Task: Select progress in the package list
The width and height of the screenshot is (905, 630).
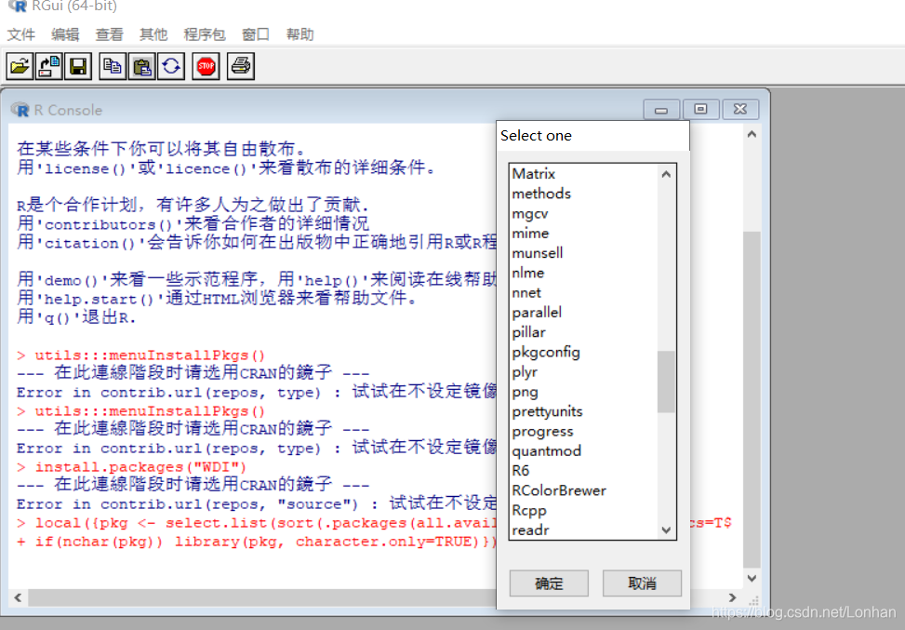Action: click(x=583, y=432)
